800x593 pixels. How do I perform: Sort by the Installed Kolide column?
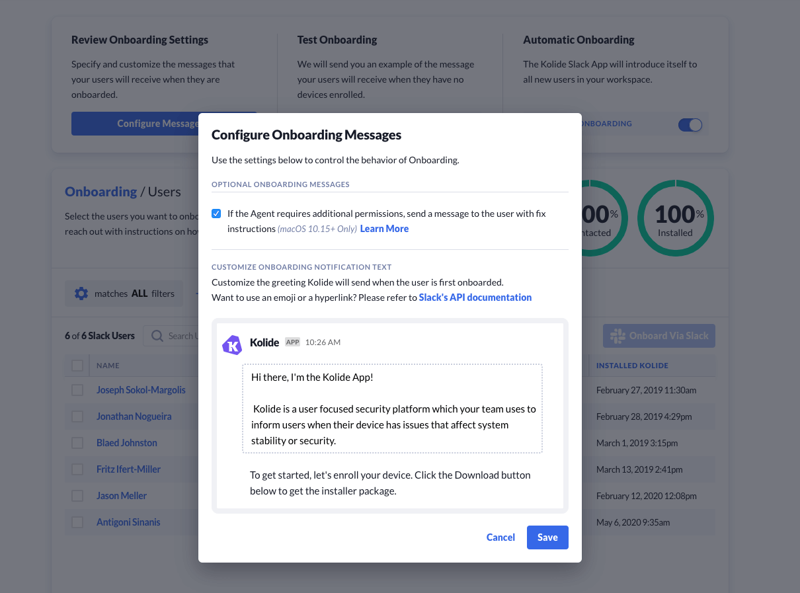coord(632,366)
